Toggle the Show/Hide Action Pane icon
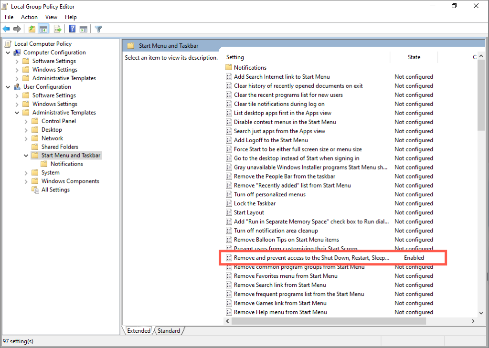Image resolution: width=489 pixels, height=348 pixels. (x=83, y=29)
